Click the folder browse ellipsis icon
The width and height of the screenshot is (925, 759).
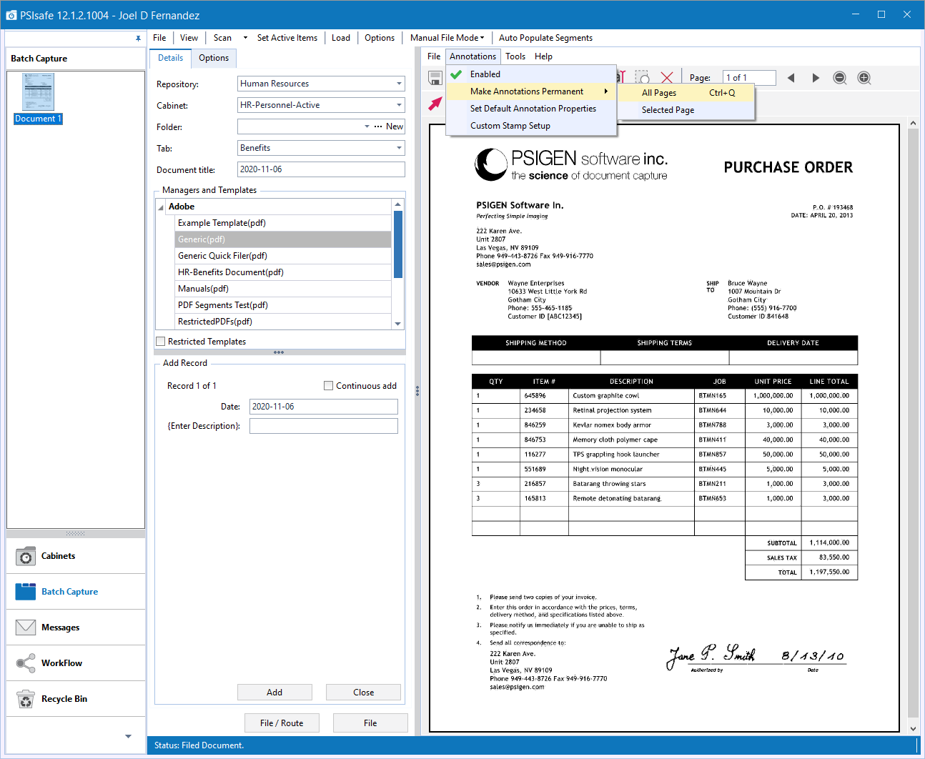pyautogui.click(x=378, y=126)
